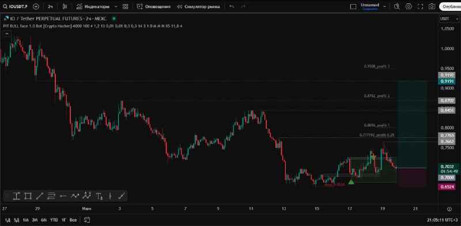Start the Симулятор рынка replay mode

pyautogui.click(x=198, y=6)
